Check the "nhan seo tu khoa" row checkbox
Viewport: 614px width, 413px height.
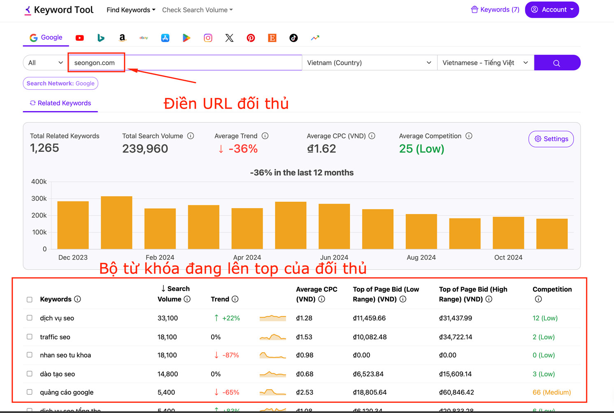pos(30,355)
